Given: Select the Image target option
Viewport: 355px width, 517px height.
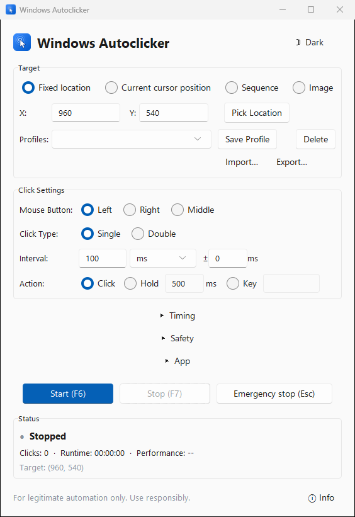Looking at the screenshot, I should pos(313,88).
